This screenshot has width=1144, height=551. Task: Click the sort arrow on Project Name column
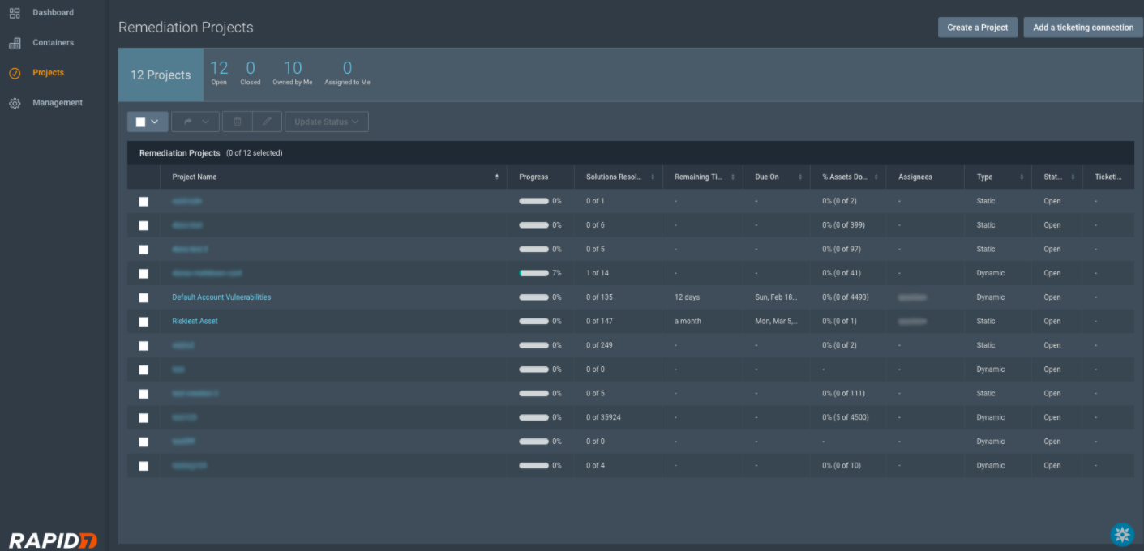click(x=497, y=177)
